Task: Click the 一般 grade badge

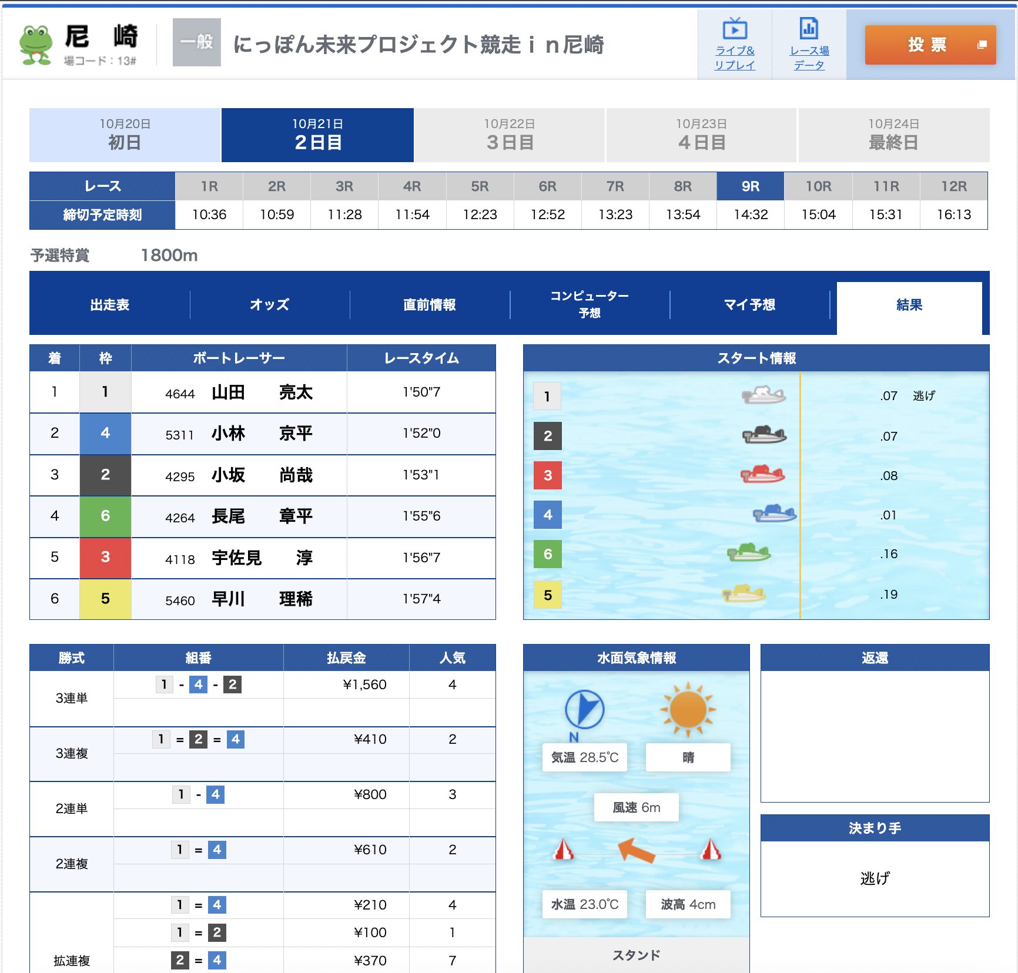Action: [x=197, y=42]
